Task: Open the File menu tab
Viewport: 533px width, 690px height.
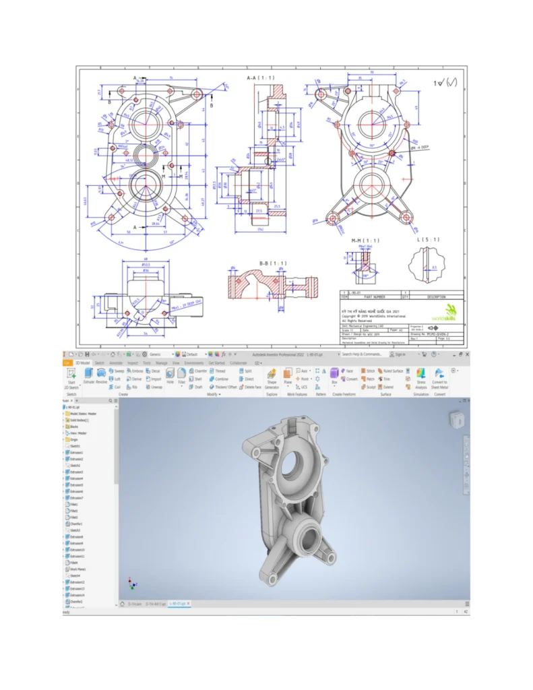Action: point(67,363)
